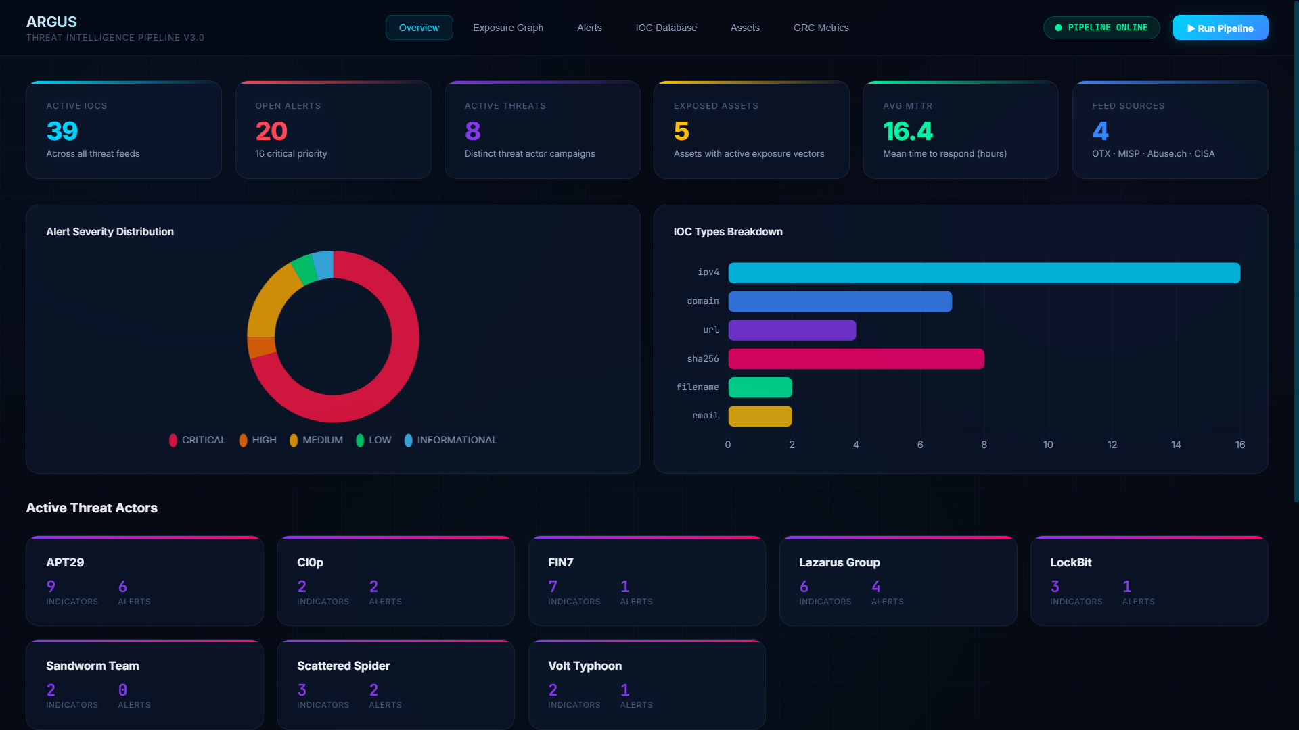Open the Assets tab

point(745,28)
